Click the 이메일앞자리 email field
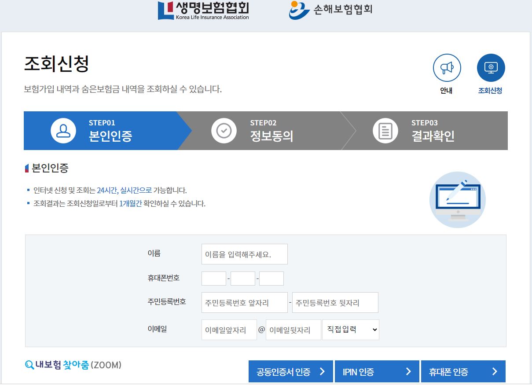Image resolution: width=532 pixels, height=385 pixels. pos(229,330)
